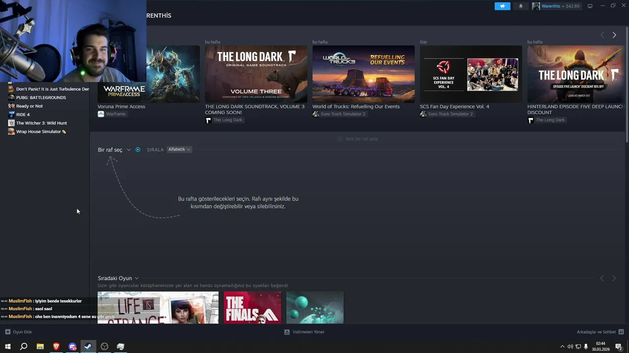
Task: Click Oyun Ekle to add a game
Action: (18, 332)
